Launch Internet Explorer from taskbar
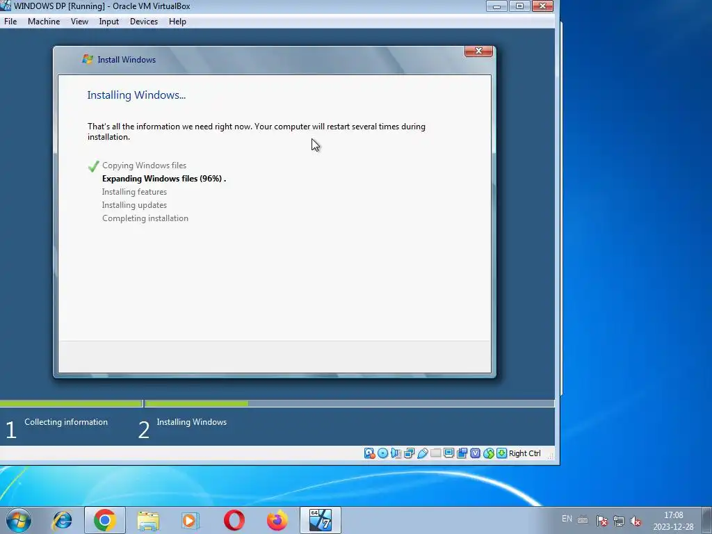712x534 pixels. coord(62,520)
